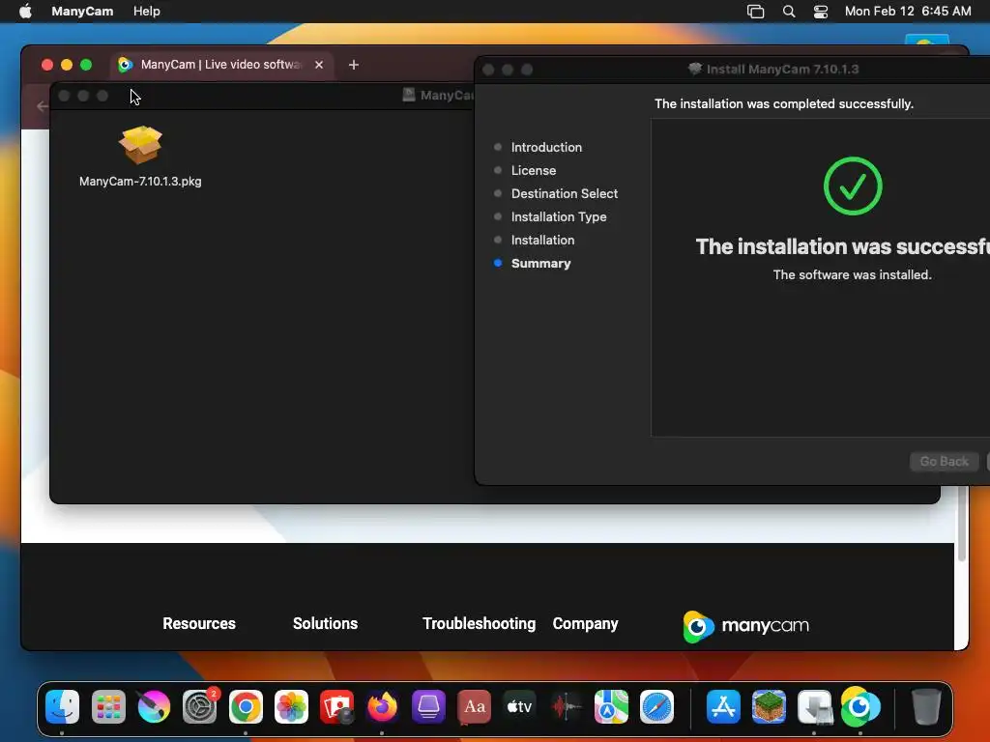
Task: Click the Go Back button in installer
Action: [x=944, y=461]
